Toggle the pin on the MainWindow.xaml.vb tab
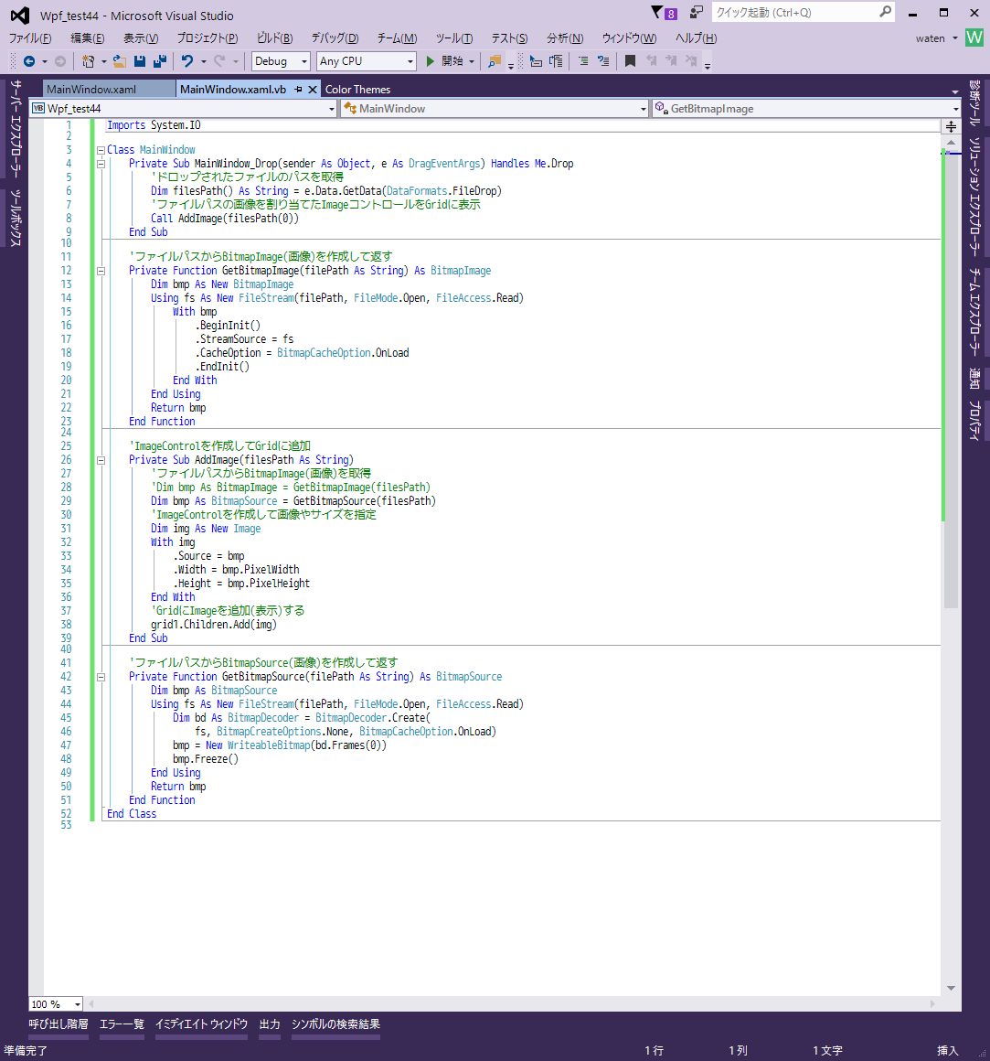 coord(298,90)
